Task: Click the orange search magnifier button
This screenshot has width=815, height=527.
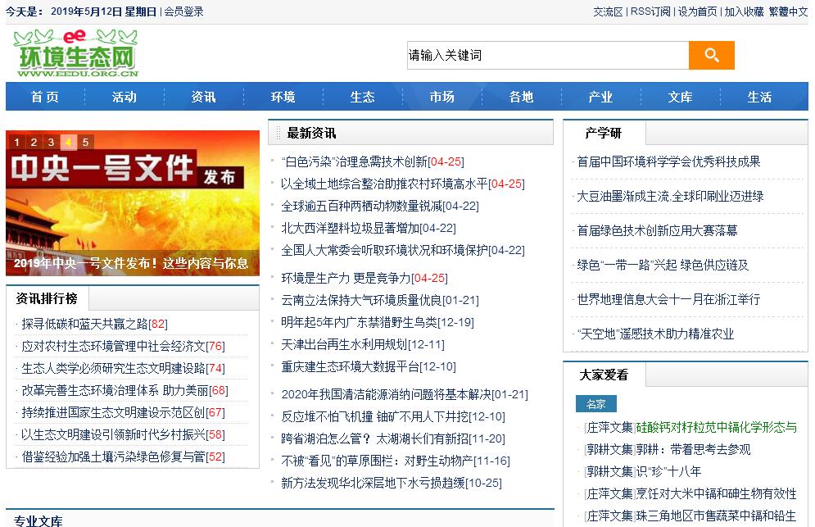Action: pos(711,55)
